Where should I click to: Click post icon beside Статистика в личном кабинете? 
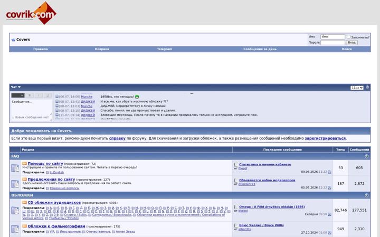pyautogui.click(x=236, y=165)
